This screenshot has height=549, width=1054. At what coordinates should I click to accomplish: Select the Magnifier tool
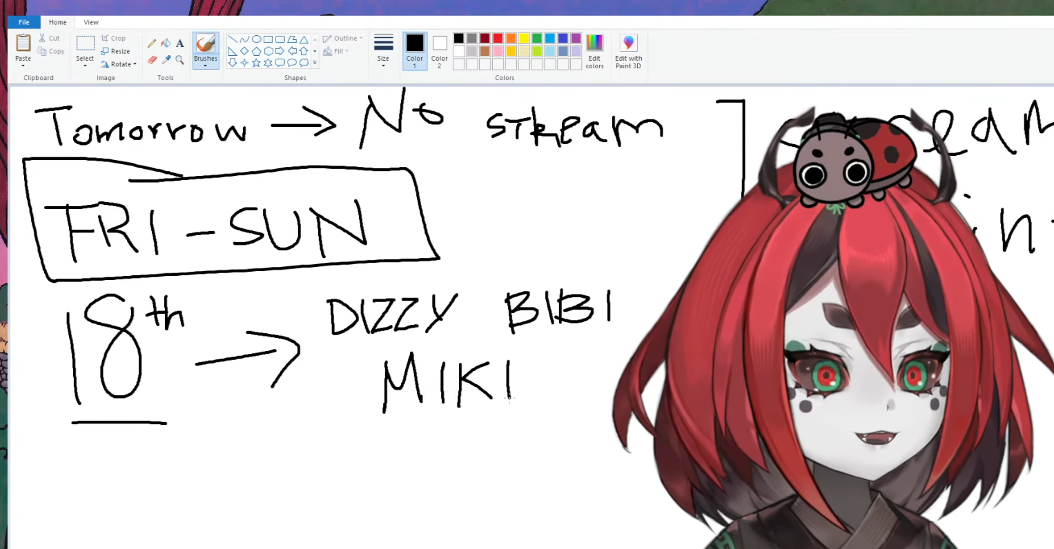coord(179,60)
